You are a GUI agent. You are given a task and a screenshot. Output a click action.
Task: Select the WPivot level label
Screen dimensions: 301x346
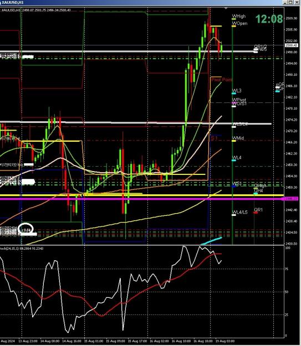(239, 100)
